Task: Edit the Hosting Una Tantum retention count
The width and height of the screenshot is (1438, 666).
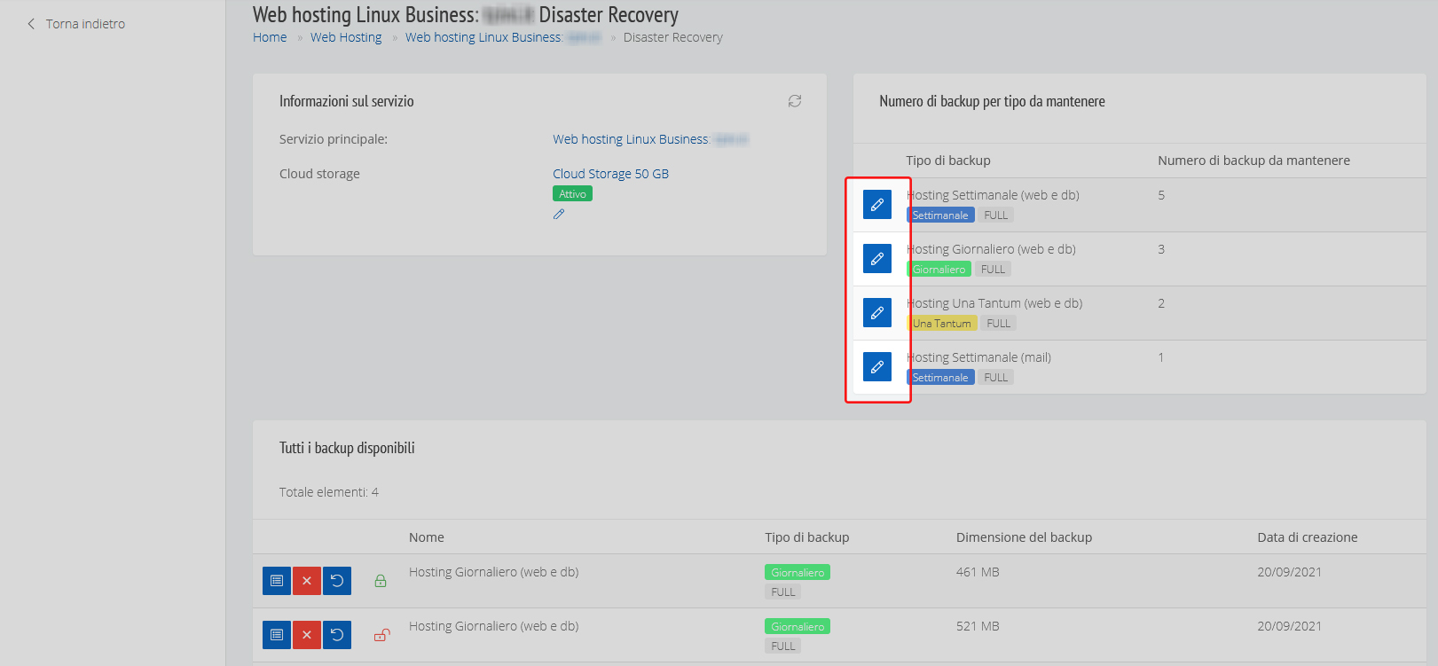Action: tap(877, 313)
